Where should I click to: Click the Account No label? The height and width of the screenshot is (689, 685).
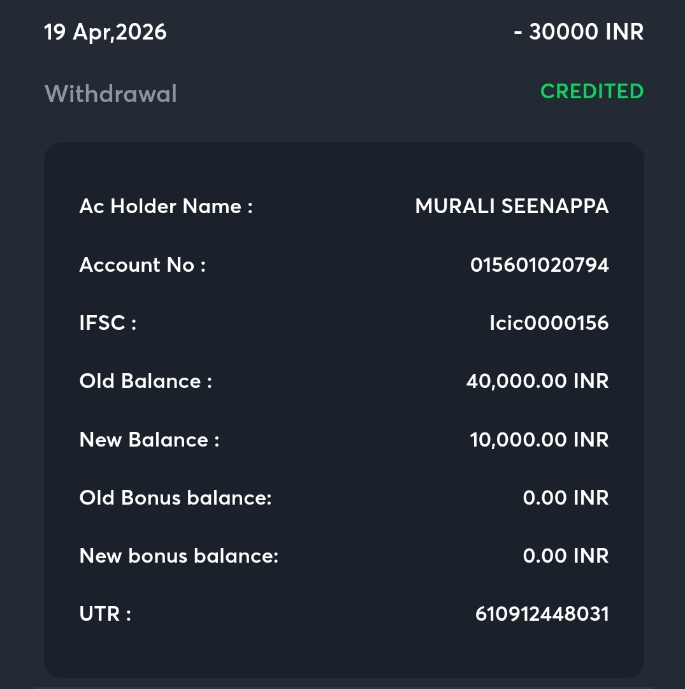pyautogui.click(x=142, y=265)
